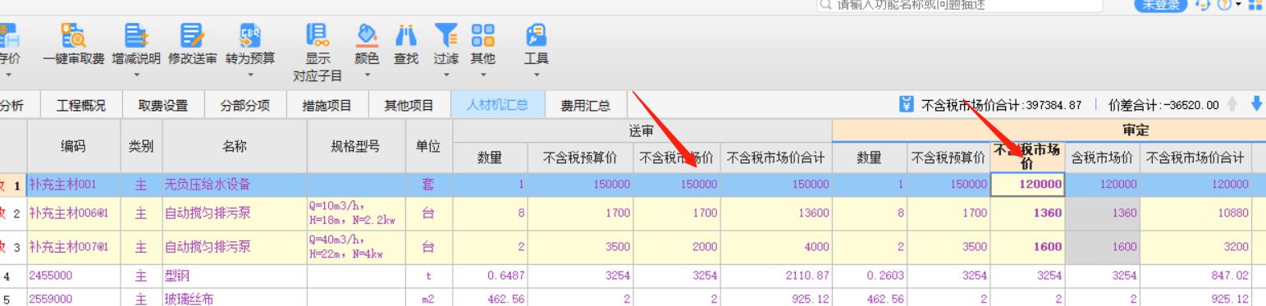The image size is (1266, 306).
Task: Expand the 过滤 dropdown arrow
Action: click(446, 75)
